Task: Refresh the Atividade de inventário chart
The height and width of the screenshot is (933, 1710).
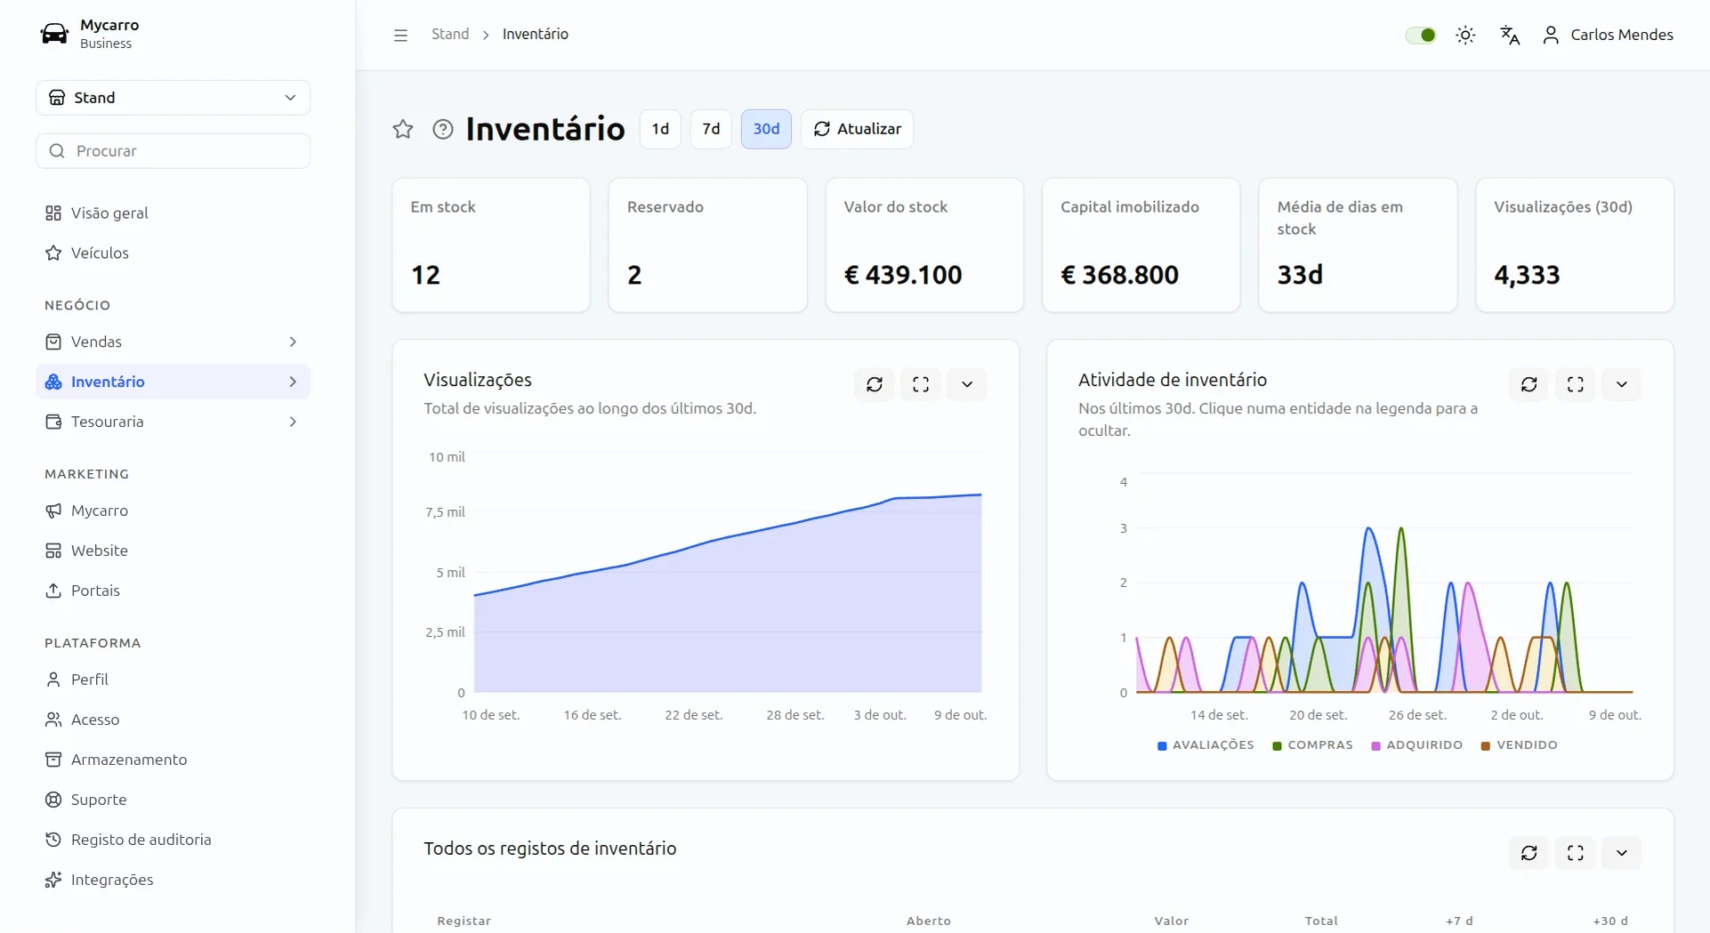Action: click(x=1529, y=384)
